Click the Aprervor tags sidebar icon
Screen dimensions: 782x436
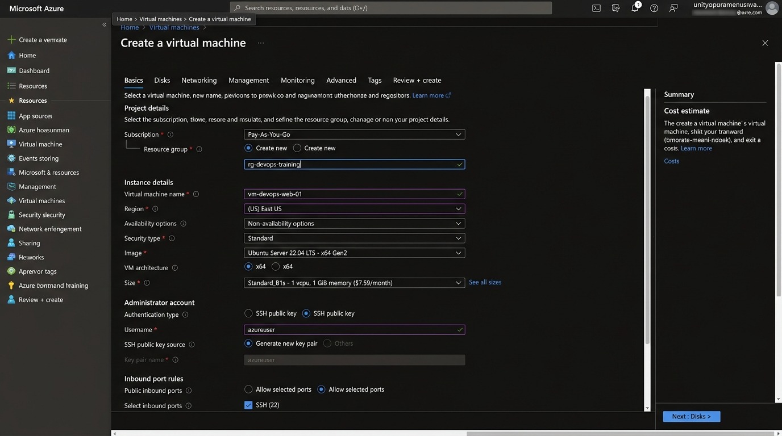[11, 271]
